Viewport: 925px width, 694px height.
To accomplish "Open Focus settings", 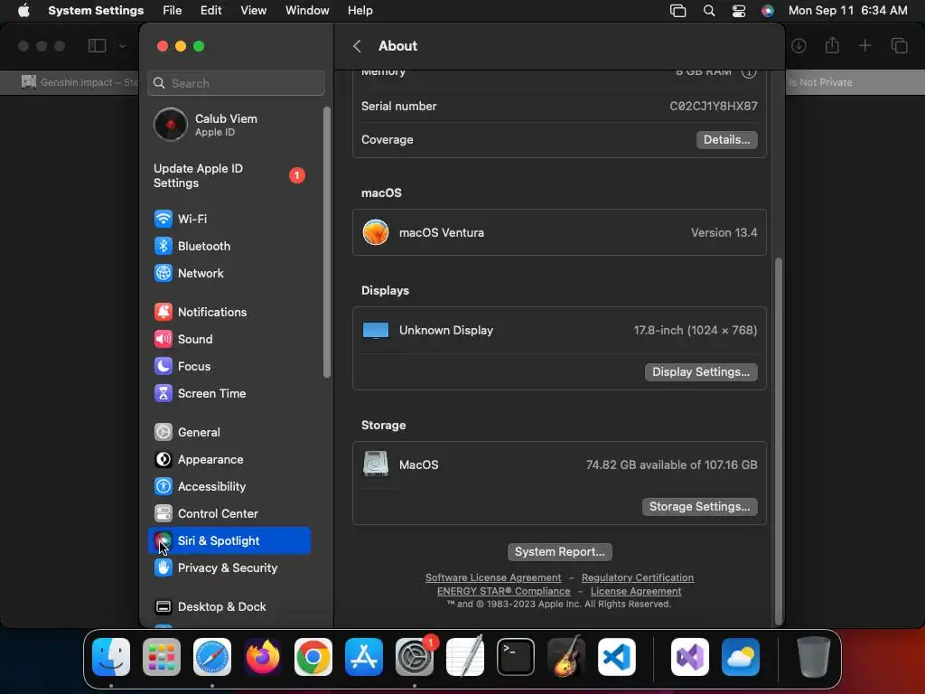I will click(x=229, y=367).
